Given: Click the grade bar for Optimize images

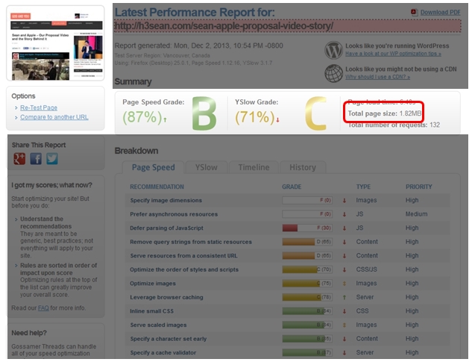Looking at the screenshot, I should tap(307, 283).
